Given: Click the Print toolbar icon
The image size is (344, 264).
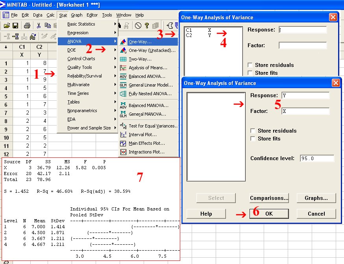Looking at the screenshot, I should pyautogui.click(x=27, y=26).
